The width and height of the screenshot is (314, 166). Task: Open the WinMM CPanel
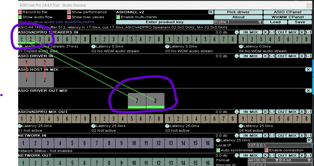[288, 17]
